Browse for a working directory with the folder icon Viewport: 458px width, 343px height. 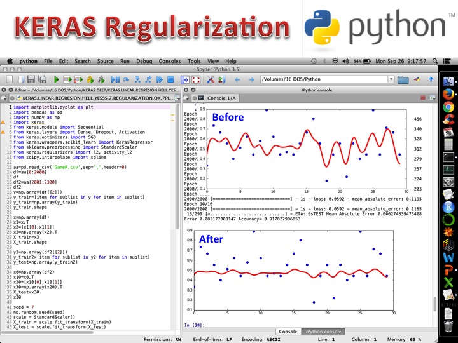[403, 79]
